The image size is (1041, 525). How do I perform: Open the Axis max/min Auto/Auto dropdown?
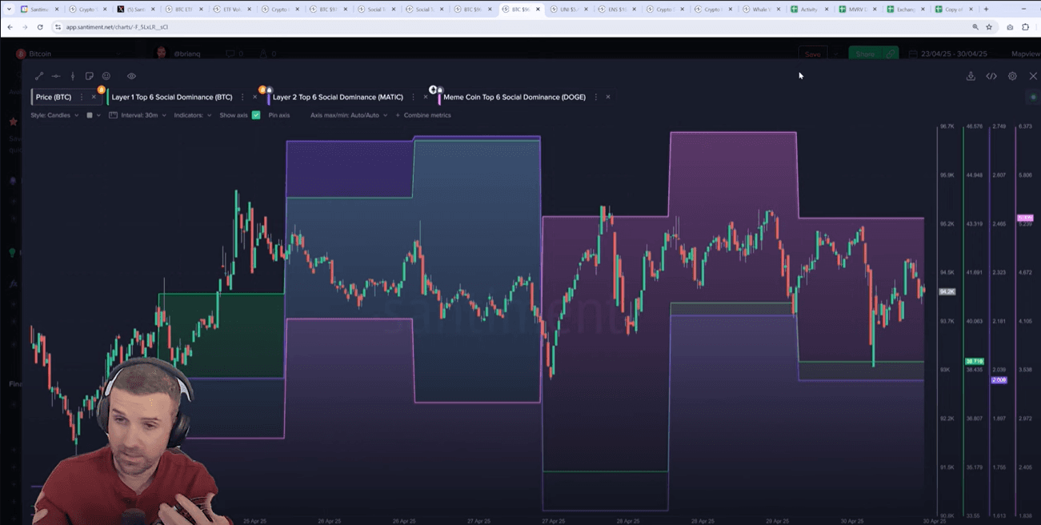(349, 115)
